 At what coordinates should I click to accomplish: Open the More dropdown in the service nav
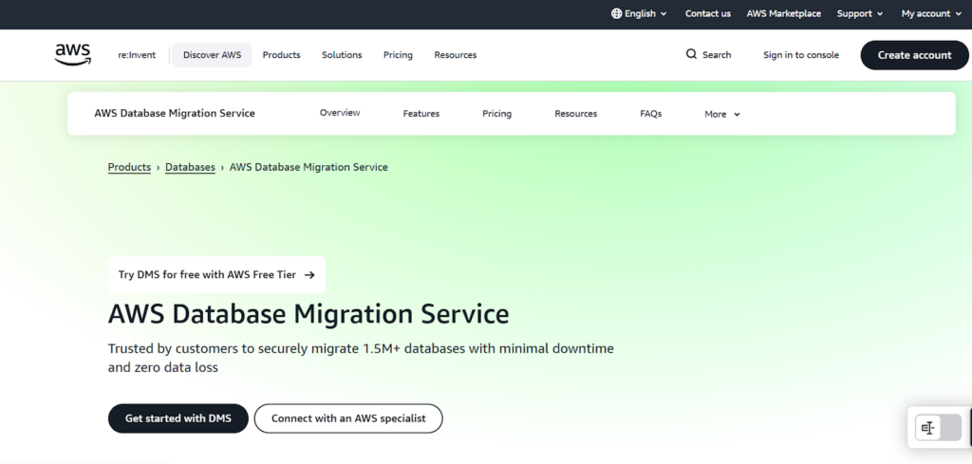(721, 114)
